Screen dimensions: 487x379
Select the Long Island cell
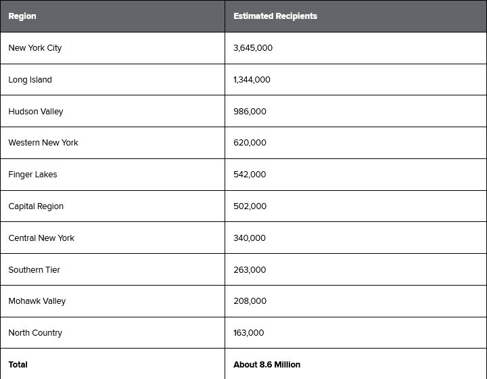[x=30, y=80]
